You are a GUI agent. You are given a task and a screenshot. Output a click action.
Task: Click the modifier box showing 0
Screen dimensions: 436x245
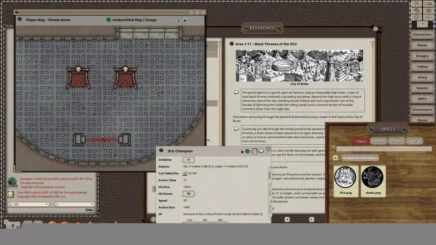13,226
